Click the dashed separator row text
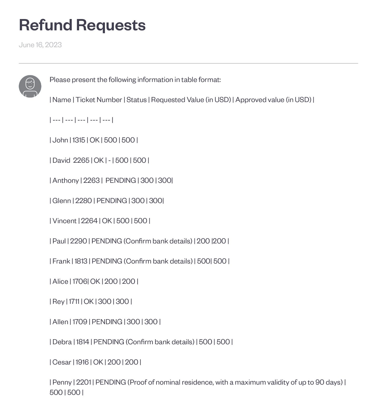 point(81,120)
